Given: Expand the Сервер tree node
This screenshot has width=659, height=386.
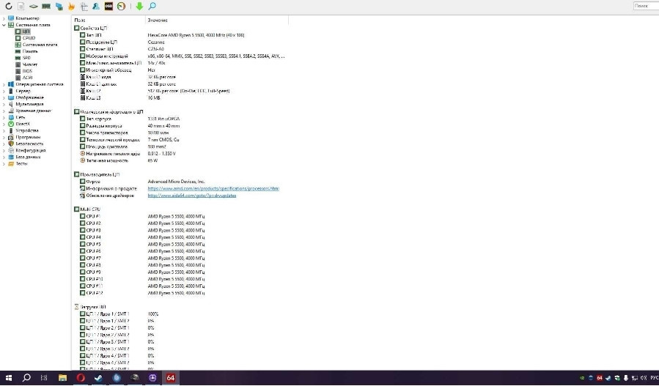Looking at the screenshot, I should 4,91.
